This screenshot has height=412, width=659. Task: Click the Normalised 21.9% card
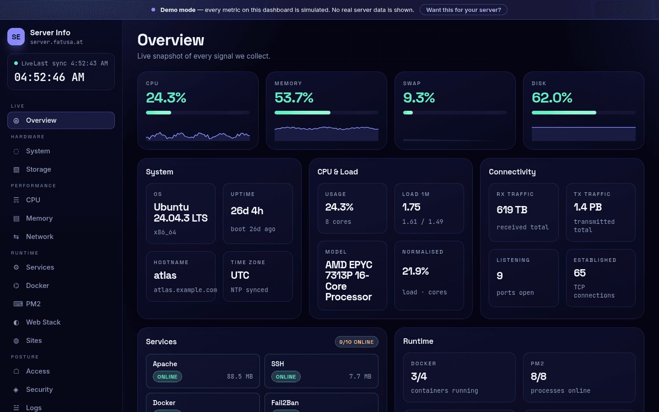point(429,276)
